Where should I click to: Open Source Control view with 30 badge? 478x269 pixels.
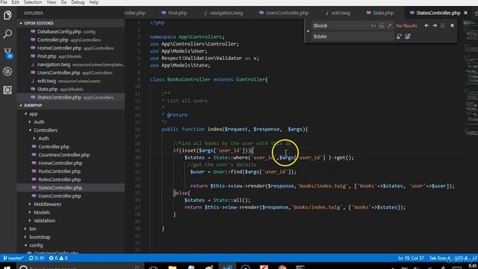tap(7, 53)
